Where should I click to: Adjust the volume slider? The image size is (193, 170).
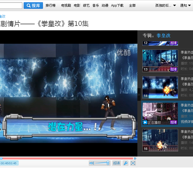pos(102,163)
